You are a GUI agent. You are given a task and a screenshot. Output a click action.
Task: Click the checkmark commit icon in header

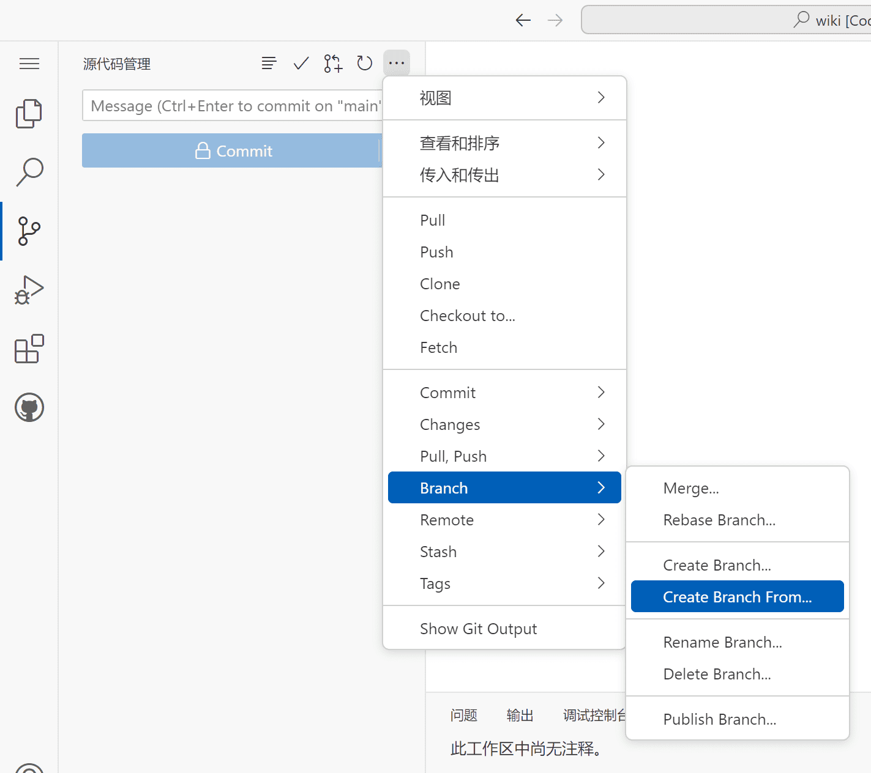click(301, 63)
